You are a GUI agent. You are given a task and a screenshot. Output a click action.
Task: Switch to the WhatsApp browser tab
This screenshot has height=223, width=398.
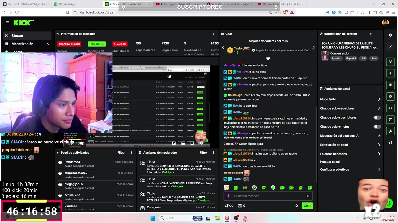(x=77, y=4)
